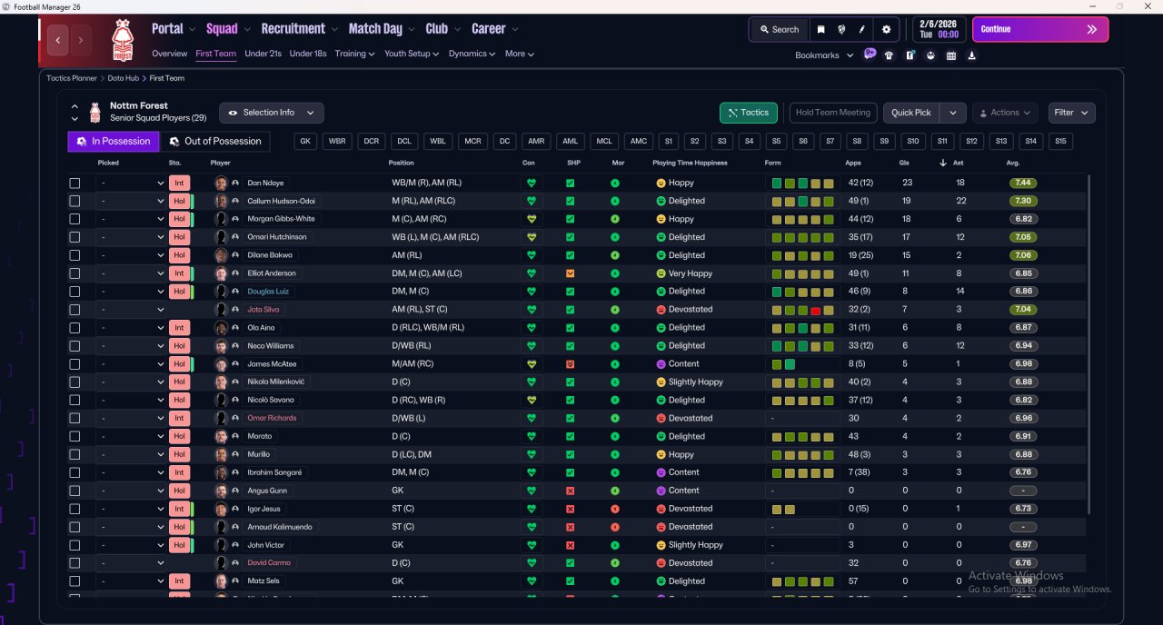Click the Search field in top bar
This screenshot has height=625, width=1163.
click(780, 29)
